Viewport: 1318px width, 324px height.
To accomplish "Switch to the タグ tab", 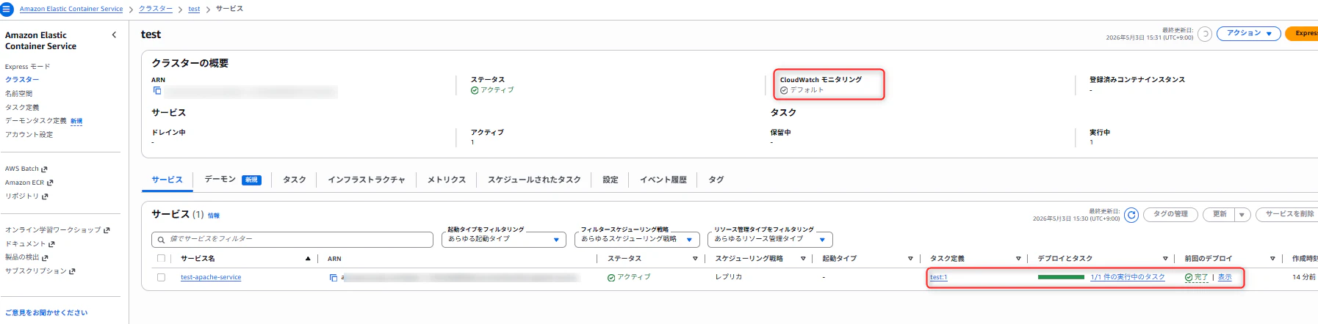I will pyautogui.click(x=716, y=180).
